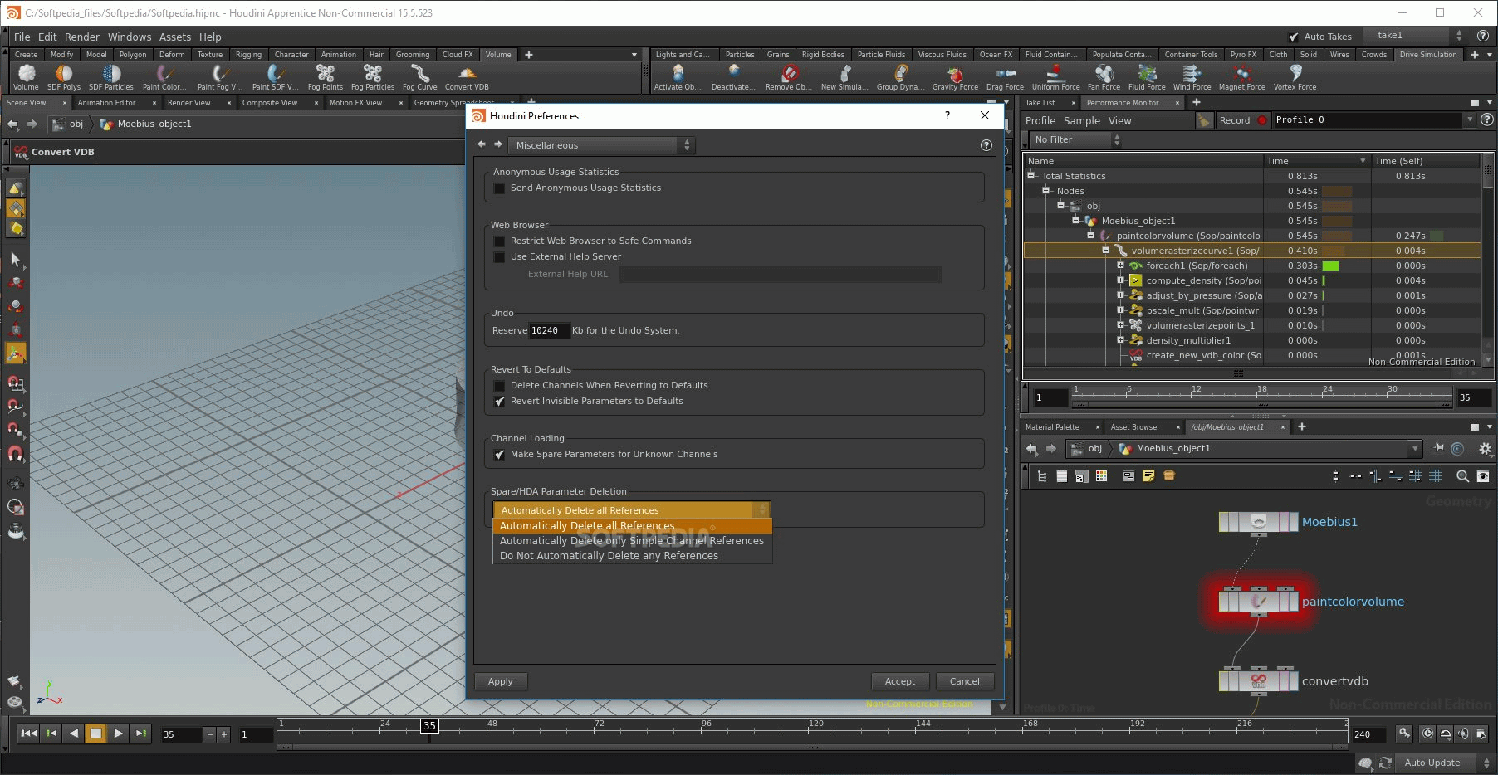Viewport: 1498px width, 775px height.
Task: Toggle Restrict Web Browser to Safe Commands
Action: coord(499,241)
